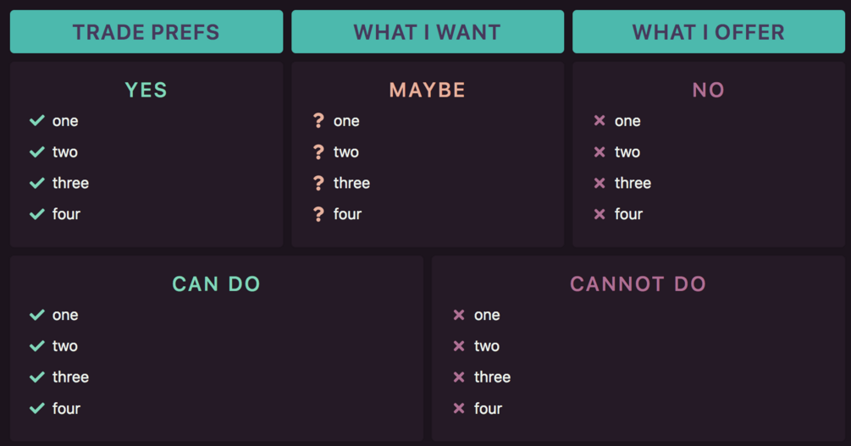Click checkmark icon beside 'three' under YES

point(36,183)
